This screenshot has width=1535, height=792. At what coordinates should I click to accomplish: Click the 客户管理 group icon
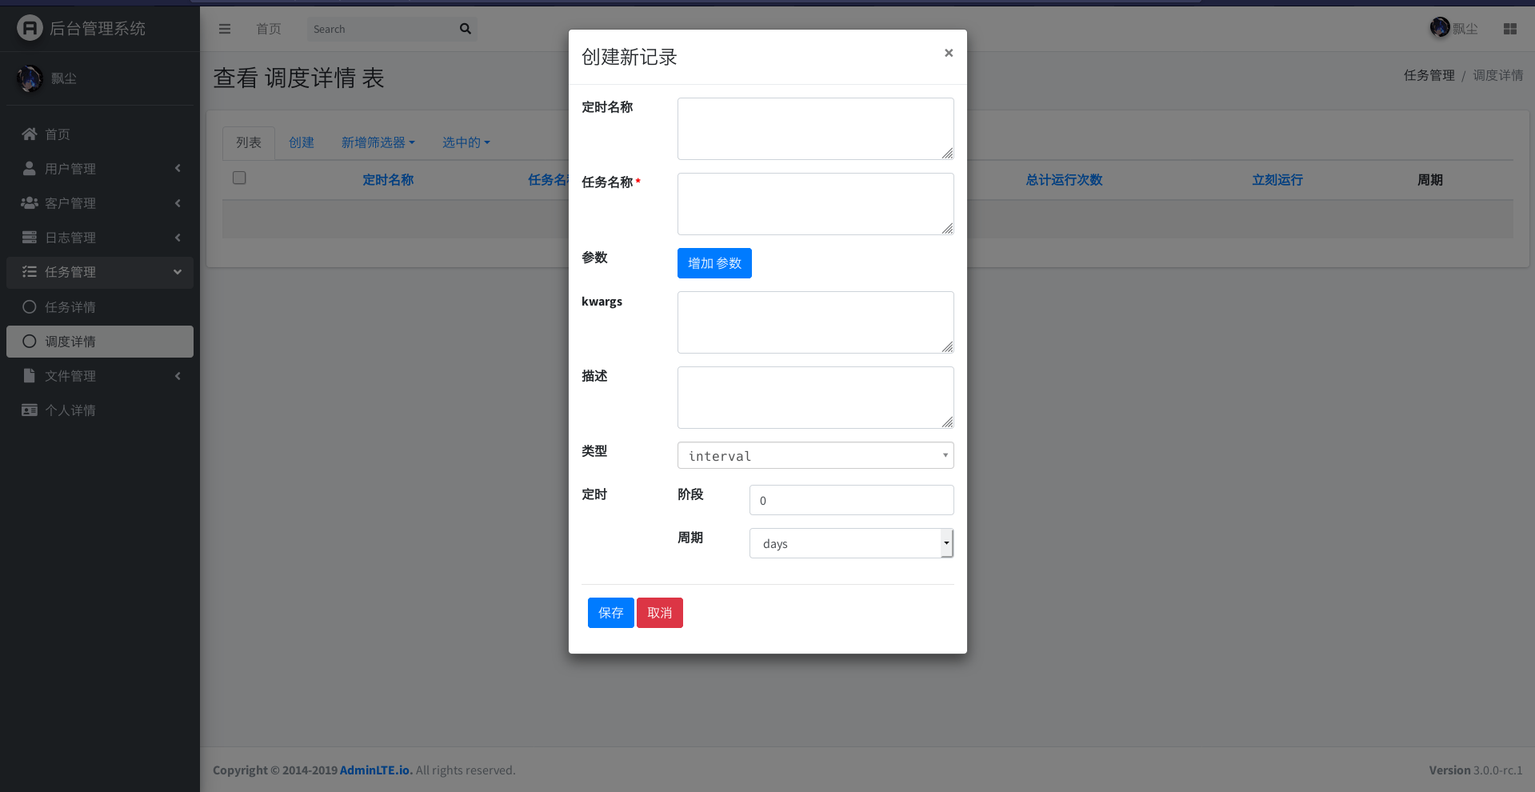(x=30, y=203)
